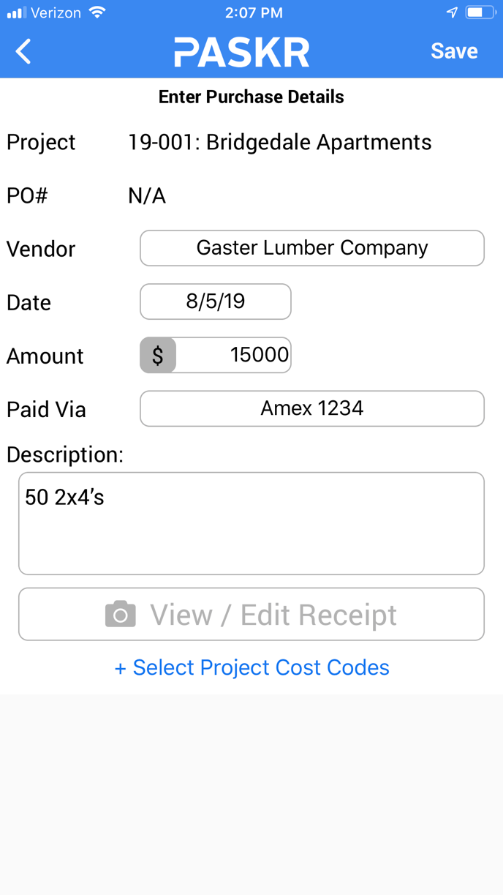
Task: Open the Paid Via selector Amex 1234
Action: pos(312,408)
